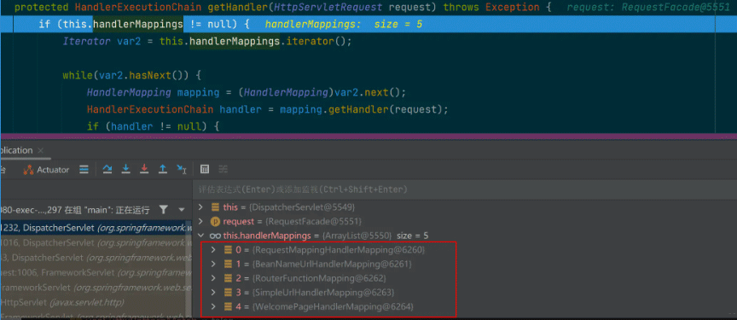
Task: Click the inline hint 'request: RequestFacade@5551'
Action: [648, 7]
